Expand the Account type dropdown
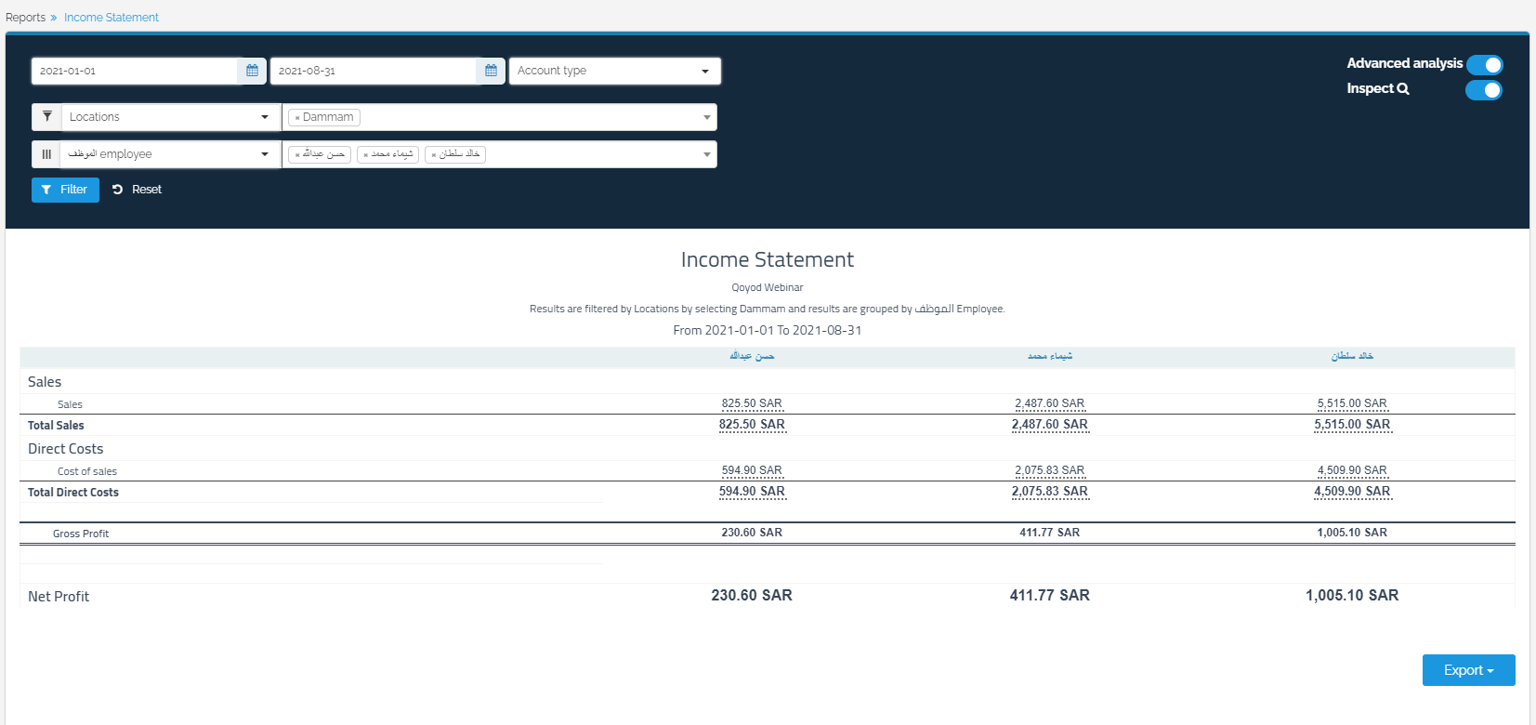This screenshot has width=1536, height=725. (x=614, y=71)
